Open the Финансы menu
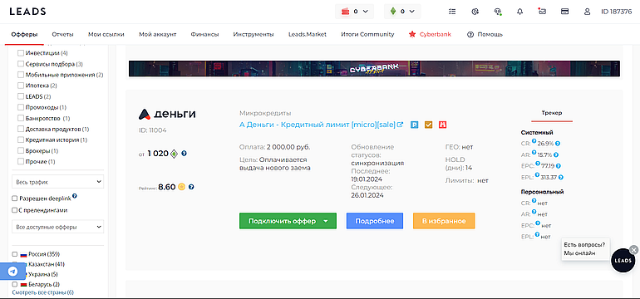Screen dimensions: 640x299 point(205,34)
